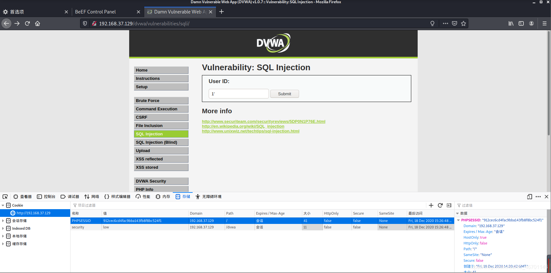Open the 网络 network tab
The height and width of the screenshot is (273, 551).
tap(92, 197)
